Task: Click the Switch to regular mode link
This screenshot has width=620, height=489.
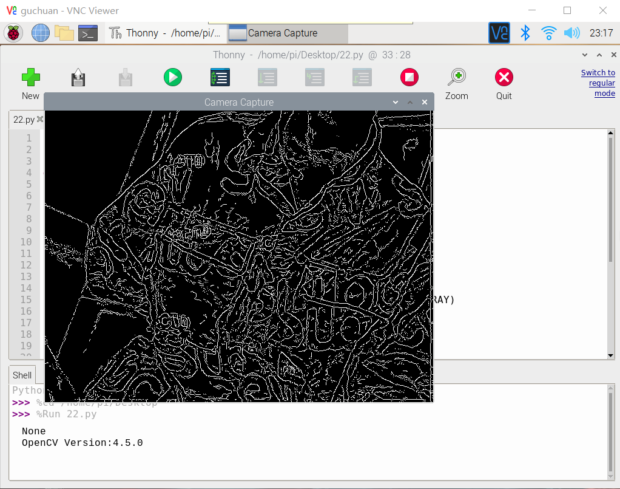Action: (x=598, y=83)
